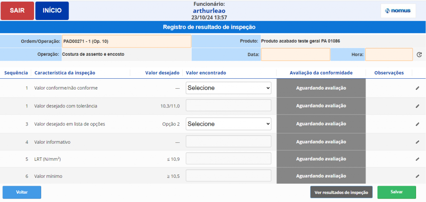Click Valor encontrado field for tolerância row
Image resolution: width=426 pixels, height=202 pixels.
click(x=228, y=106)
